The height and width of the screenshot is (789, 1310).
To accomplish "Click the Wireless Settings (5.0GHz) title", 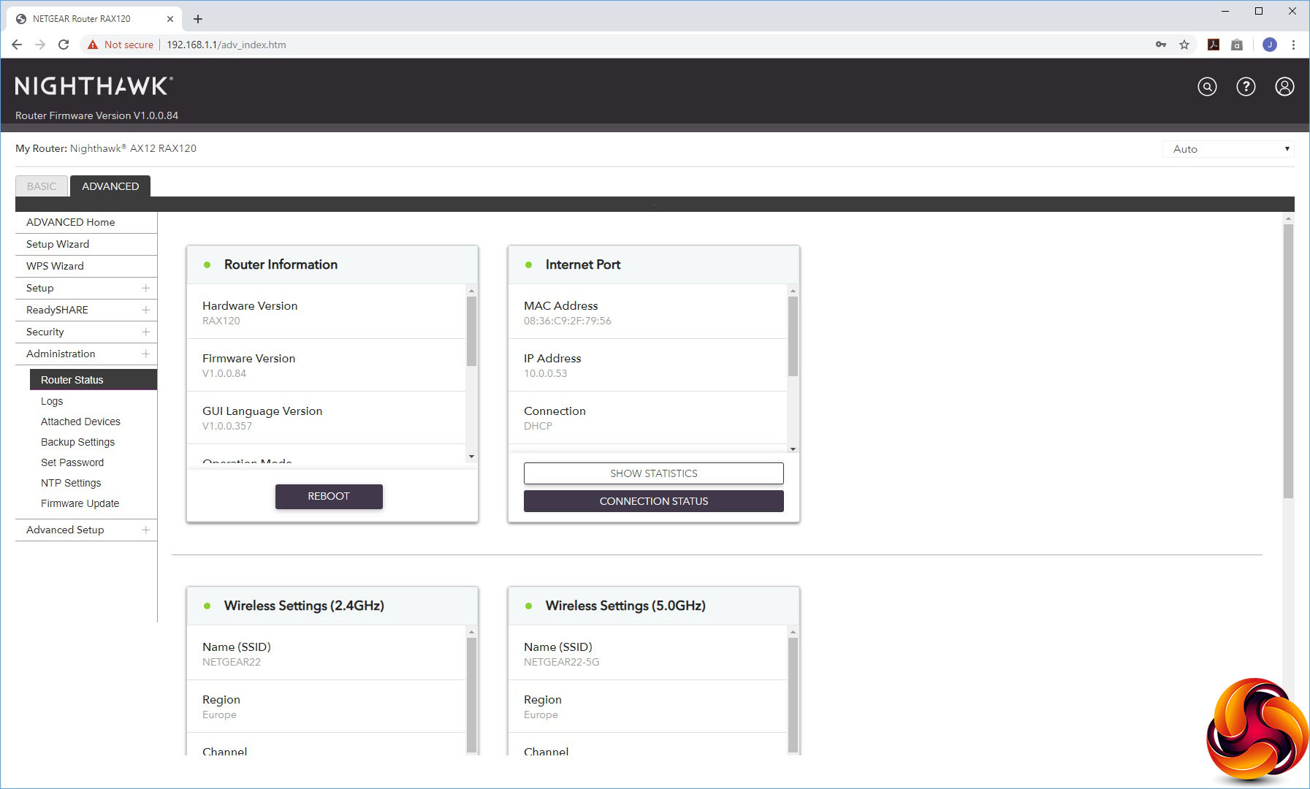I will pyautogui.click(x=625, y=606).
